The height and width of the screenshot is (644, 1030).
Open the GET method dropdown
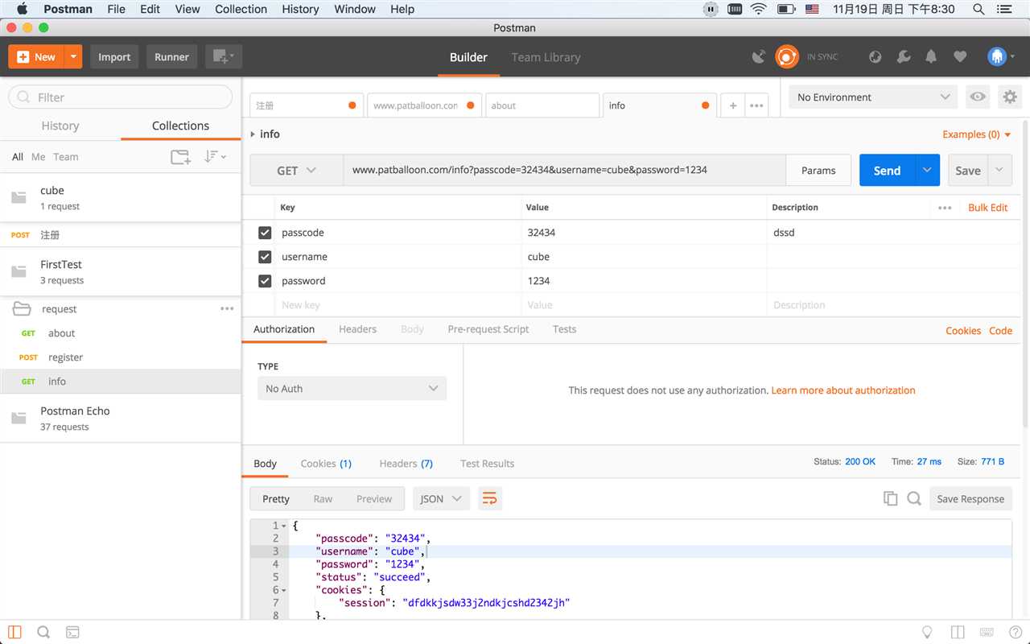[297, 171]
